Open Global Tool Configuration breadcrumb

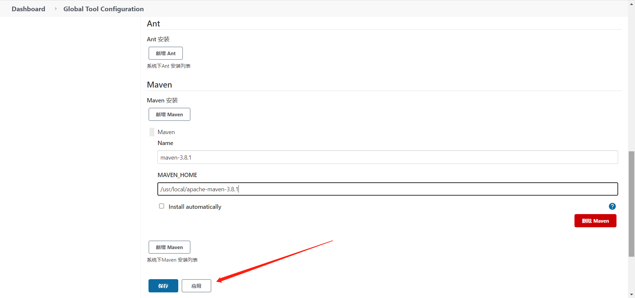(x=104, y=9)
